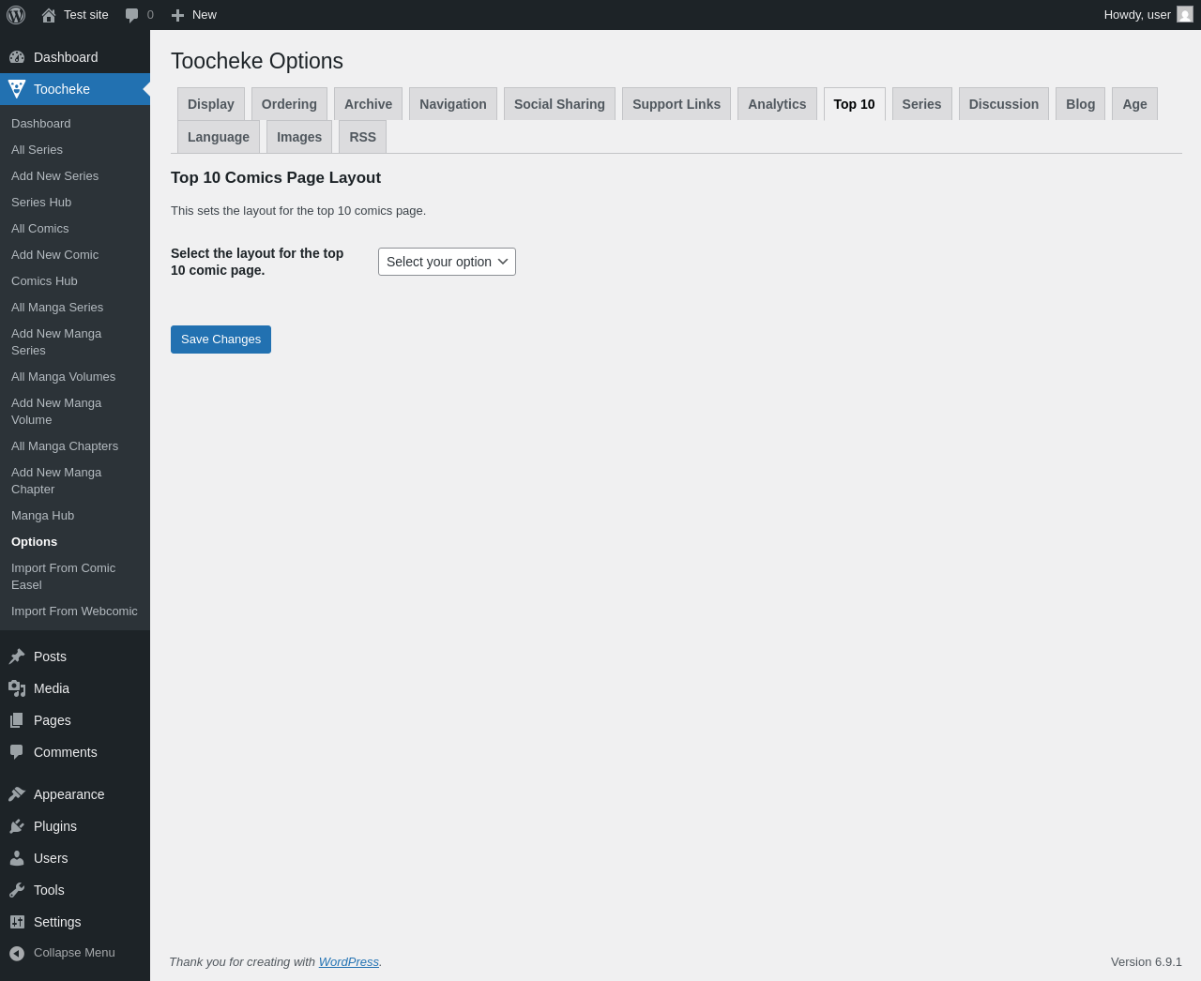The image size is (1201, 981).
Task: Click the Plugins plug icon
Action: coord(17,826)
